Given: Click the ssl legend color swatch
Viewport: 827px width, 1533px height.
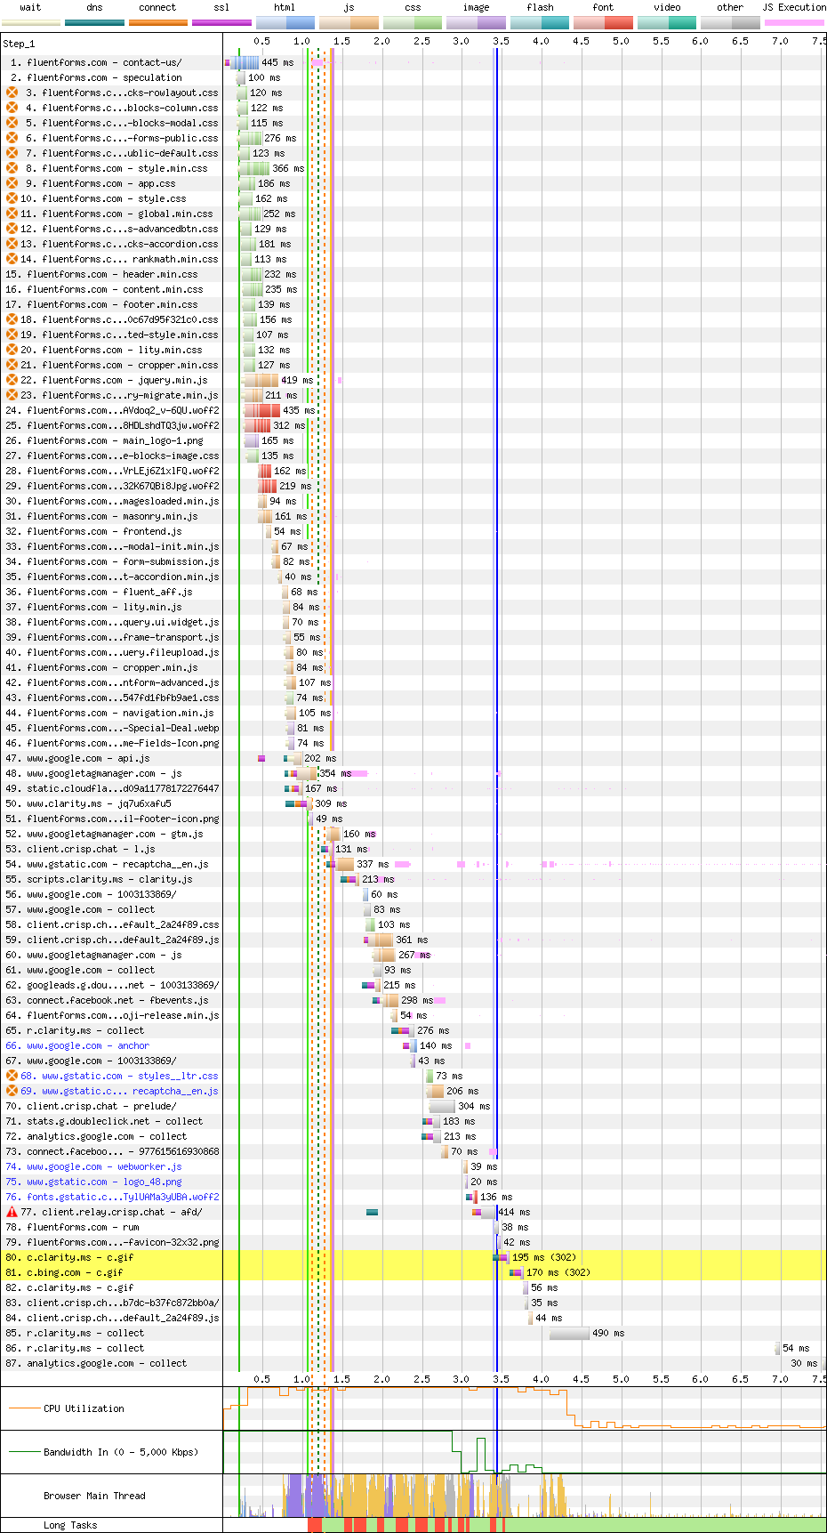Looking at the screenshot, I should [221, 22].
